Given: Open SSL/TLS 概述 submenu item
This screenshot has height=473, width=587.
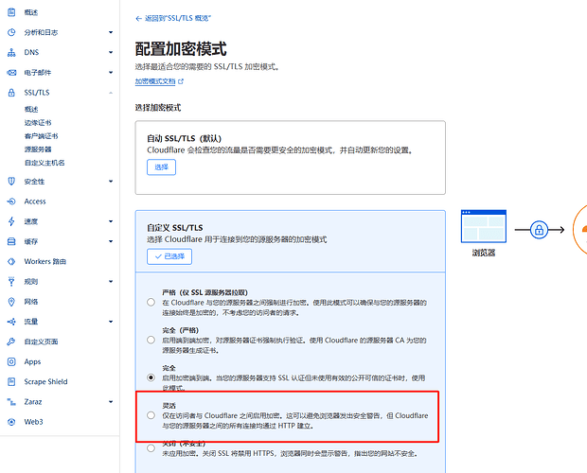Looking at the screenshot, I should pos(31,109).
